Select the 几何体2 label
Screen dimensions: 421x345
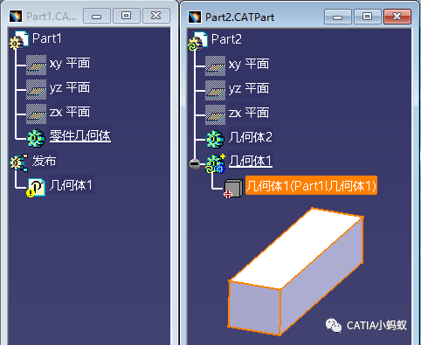(251, 137)
